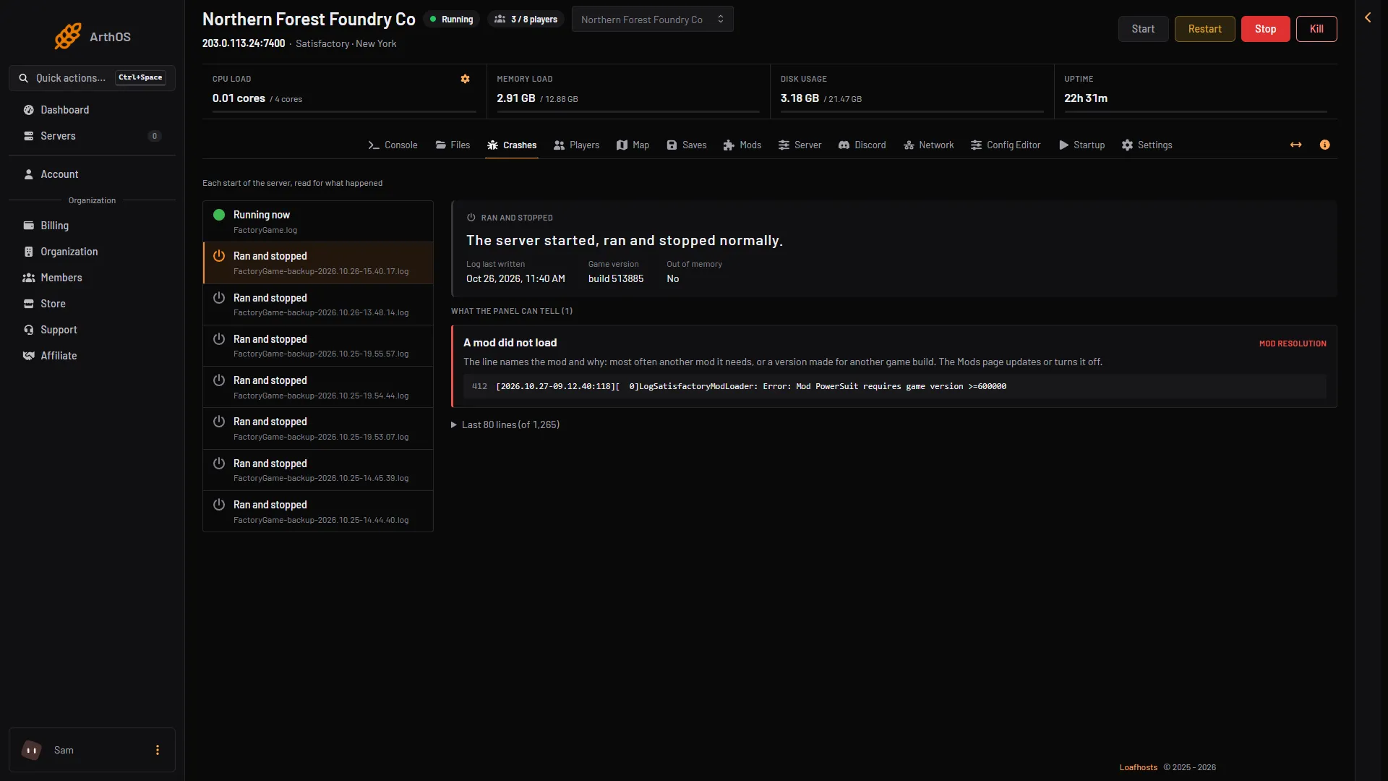Open the Store sidebar page
Image resolution: width=1388 pixels, height=781 pixels.
click(x=92, y=304)
